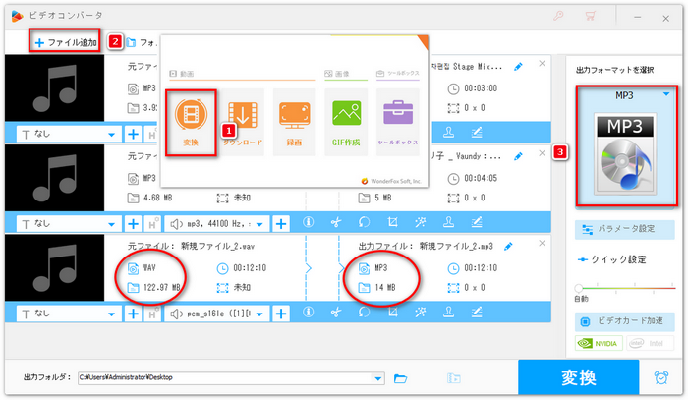This screenshot has height=400, width=688.
Task: Click pencil rename icon on Stage Mix file
Action: coord(519,67)
